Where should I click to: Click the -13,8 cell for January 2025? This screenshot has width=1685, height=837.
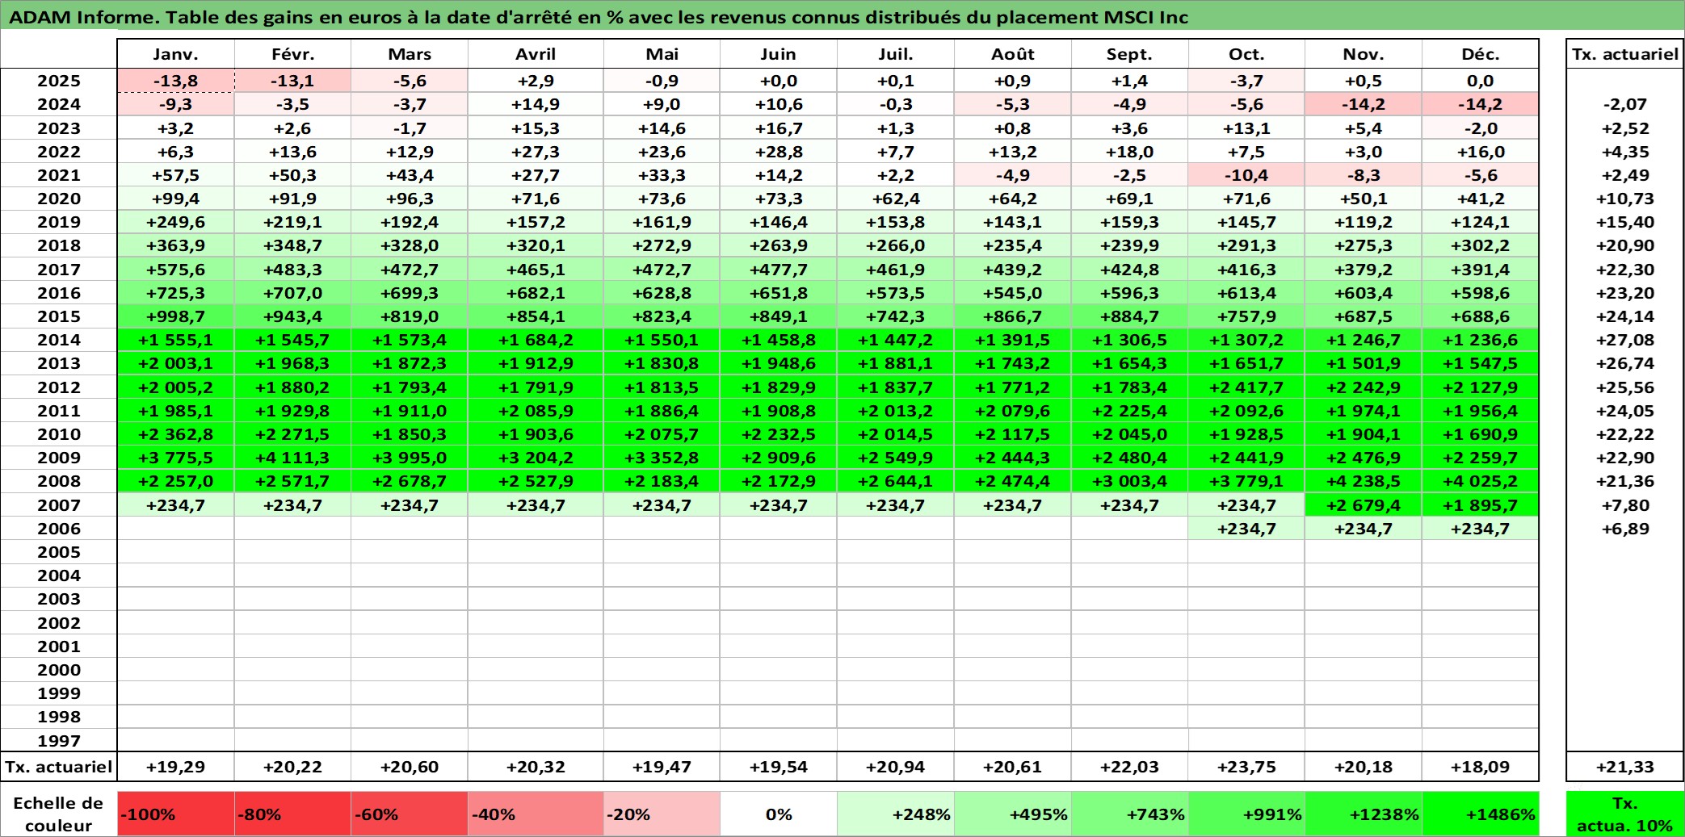[x=176, y=81]
